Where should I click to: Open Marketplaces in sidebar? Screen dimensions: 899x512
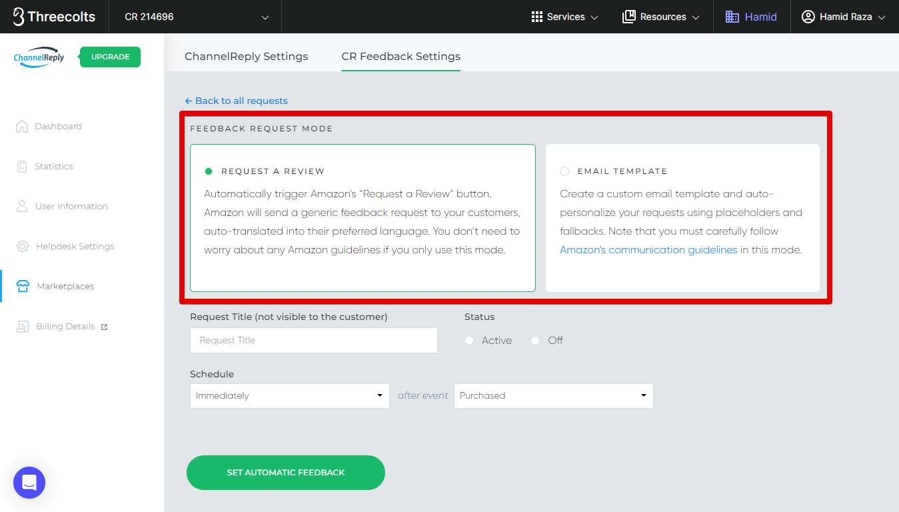point(65,286)
